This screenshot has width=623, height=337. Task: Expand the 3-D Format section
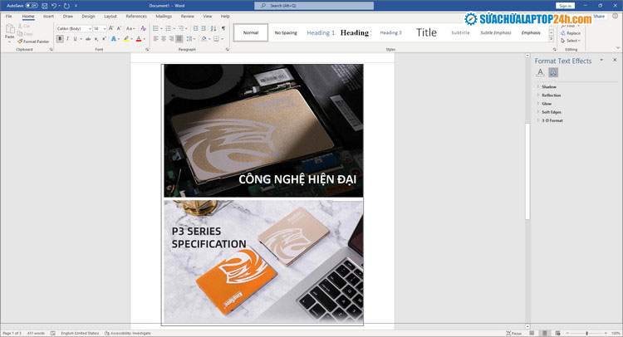[552, 120]
